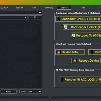Click the Device Info button
The height and width of the screenshot is (101, 101).
click(70, 52)
